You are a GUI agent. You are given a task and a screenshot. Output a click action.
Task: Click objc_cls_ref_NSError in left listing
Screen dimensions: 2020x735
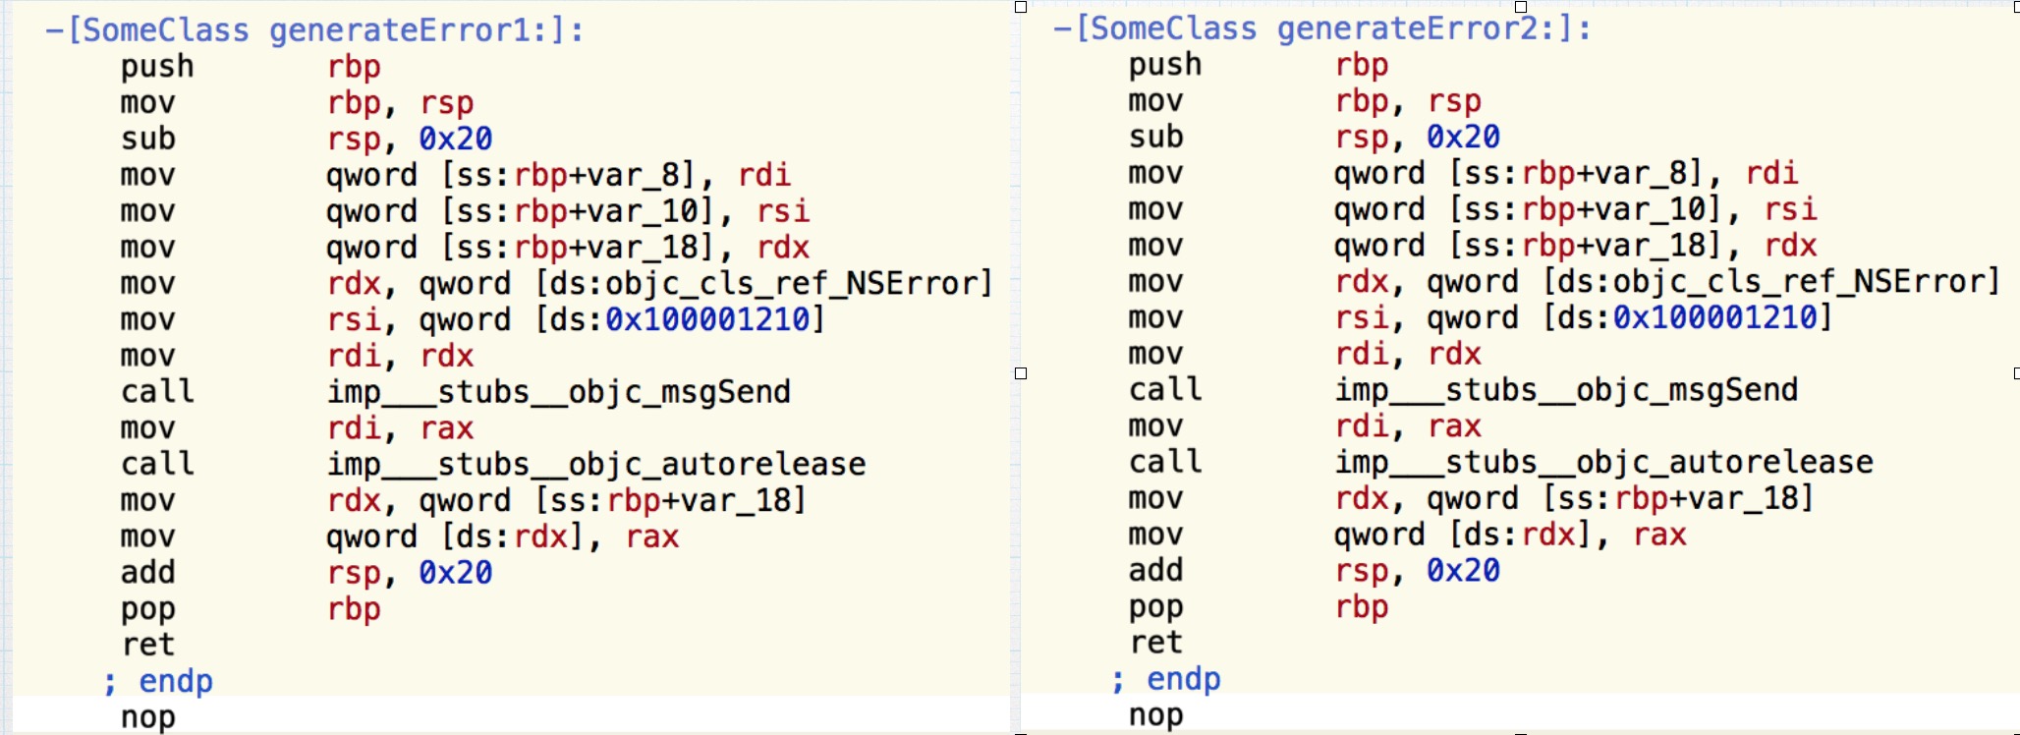click(x=792, y=284)
